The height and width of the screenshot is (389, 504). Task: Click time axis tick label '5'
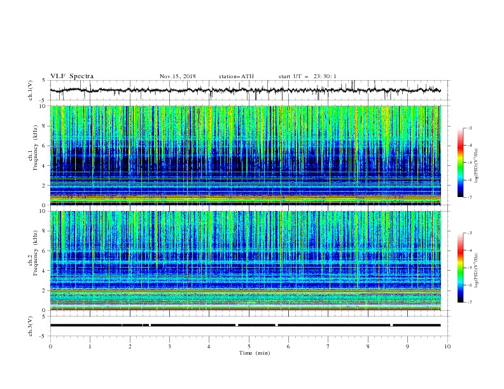(249, 346)
